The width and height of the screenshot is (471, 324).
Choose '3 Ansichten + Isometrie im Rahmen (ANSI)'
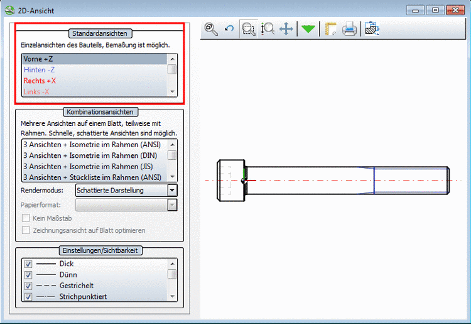[x=94, y=145]
